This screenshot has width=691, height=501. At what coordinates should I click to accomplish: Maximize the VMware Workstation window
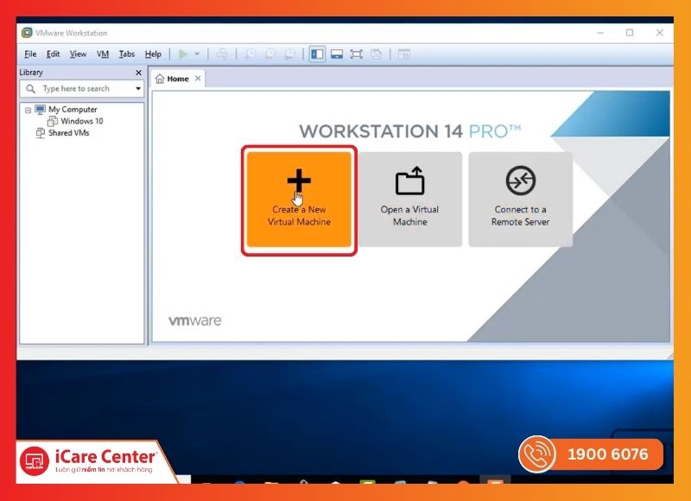click(x=630, y=33)
